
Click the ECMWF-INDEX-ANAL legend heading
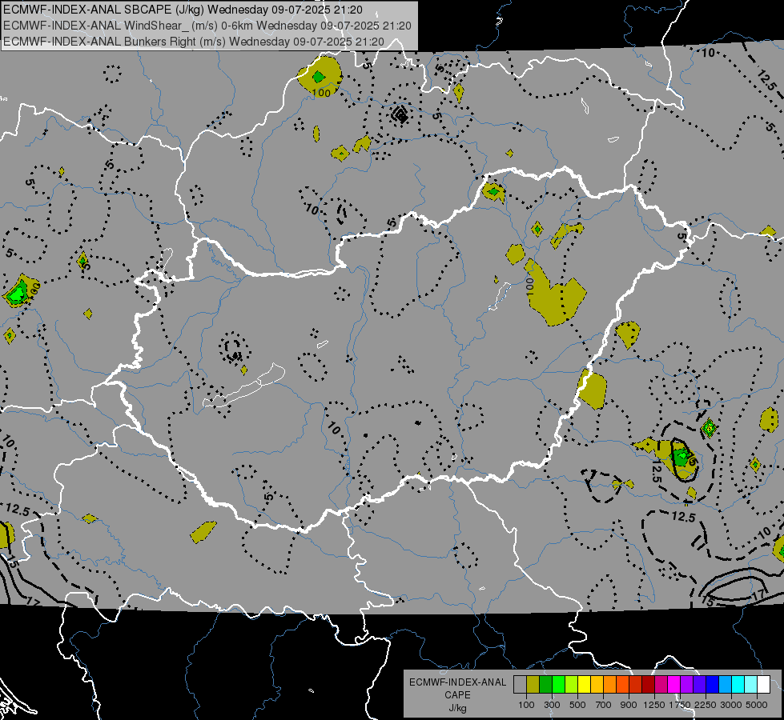[457, 682]
